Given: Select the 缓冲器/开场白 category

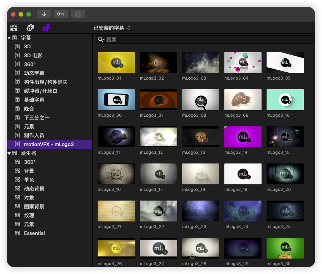Looking at the screenshot, I should pos(50,91).
